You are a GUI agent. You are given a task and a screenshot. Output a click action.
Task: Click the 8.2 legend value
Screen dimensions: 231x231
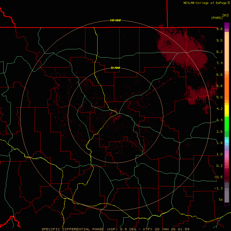click(219, 52)
